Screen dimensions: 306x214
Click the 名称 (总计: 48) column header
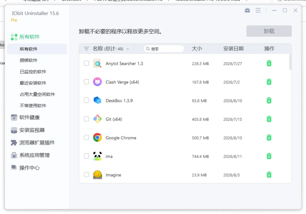(x=108, y=48)
